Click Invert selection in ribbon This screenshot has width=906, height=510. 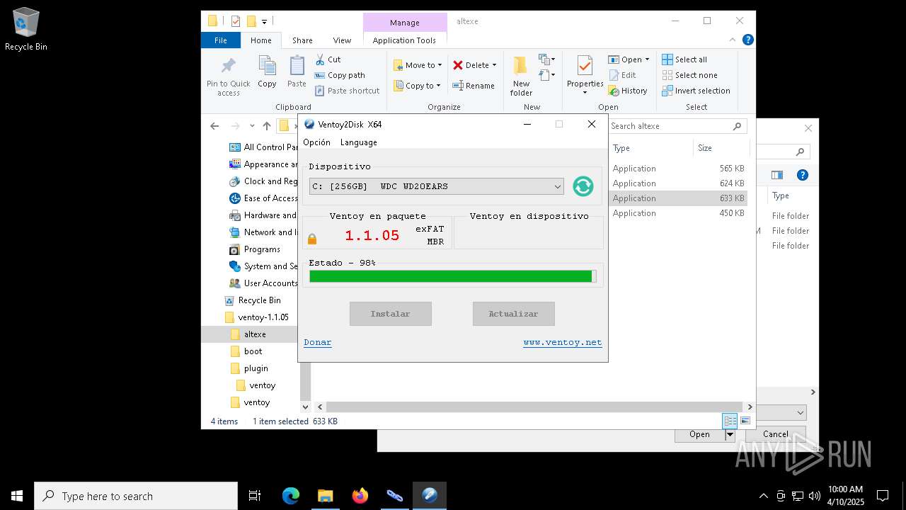click(696, 91)
